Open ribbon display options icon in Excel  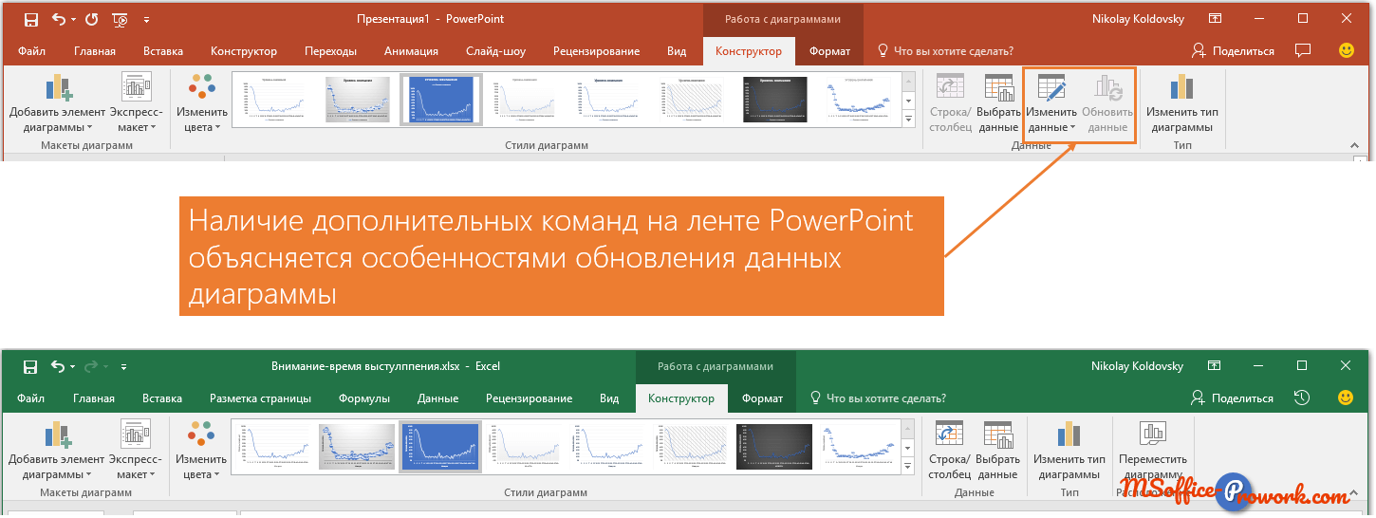(1215, 366)
